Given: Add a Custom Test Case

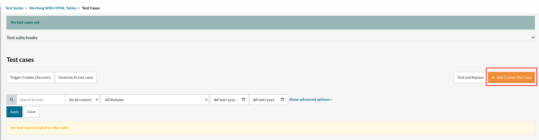Looking at the screenshot, I should pyautogui.click(x=511, y=77).
